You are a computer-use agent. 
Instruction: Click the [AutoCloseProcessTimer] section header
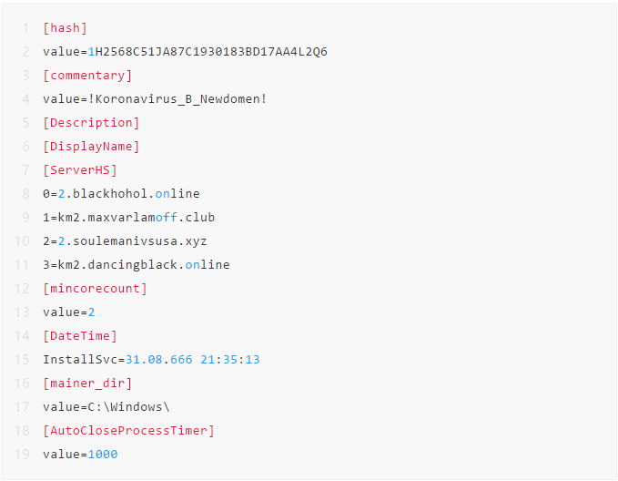coord(128,431)
